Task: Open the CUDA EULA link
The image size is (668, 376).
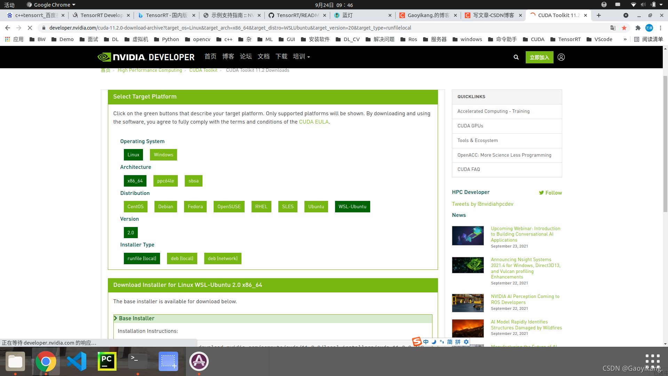Action: (313, 122)
